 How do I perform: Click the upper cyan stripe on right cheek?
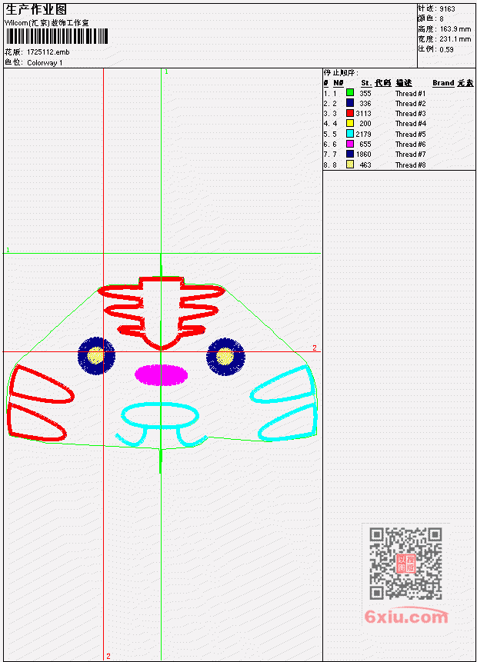283,384
